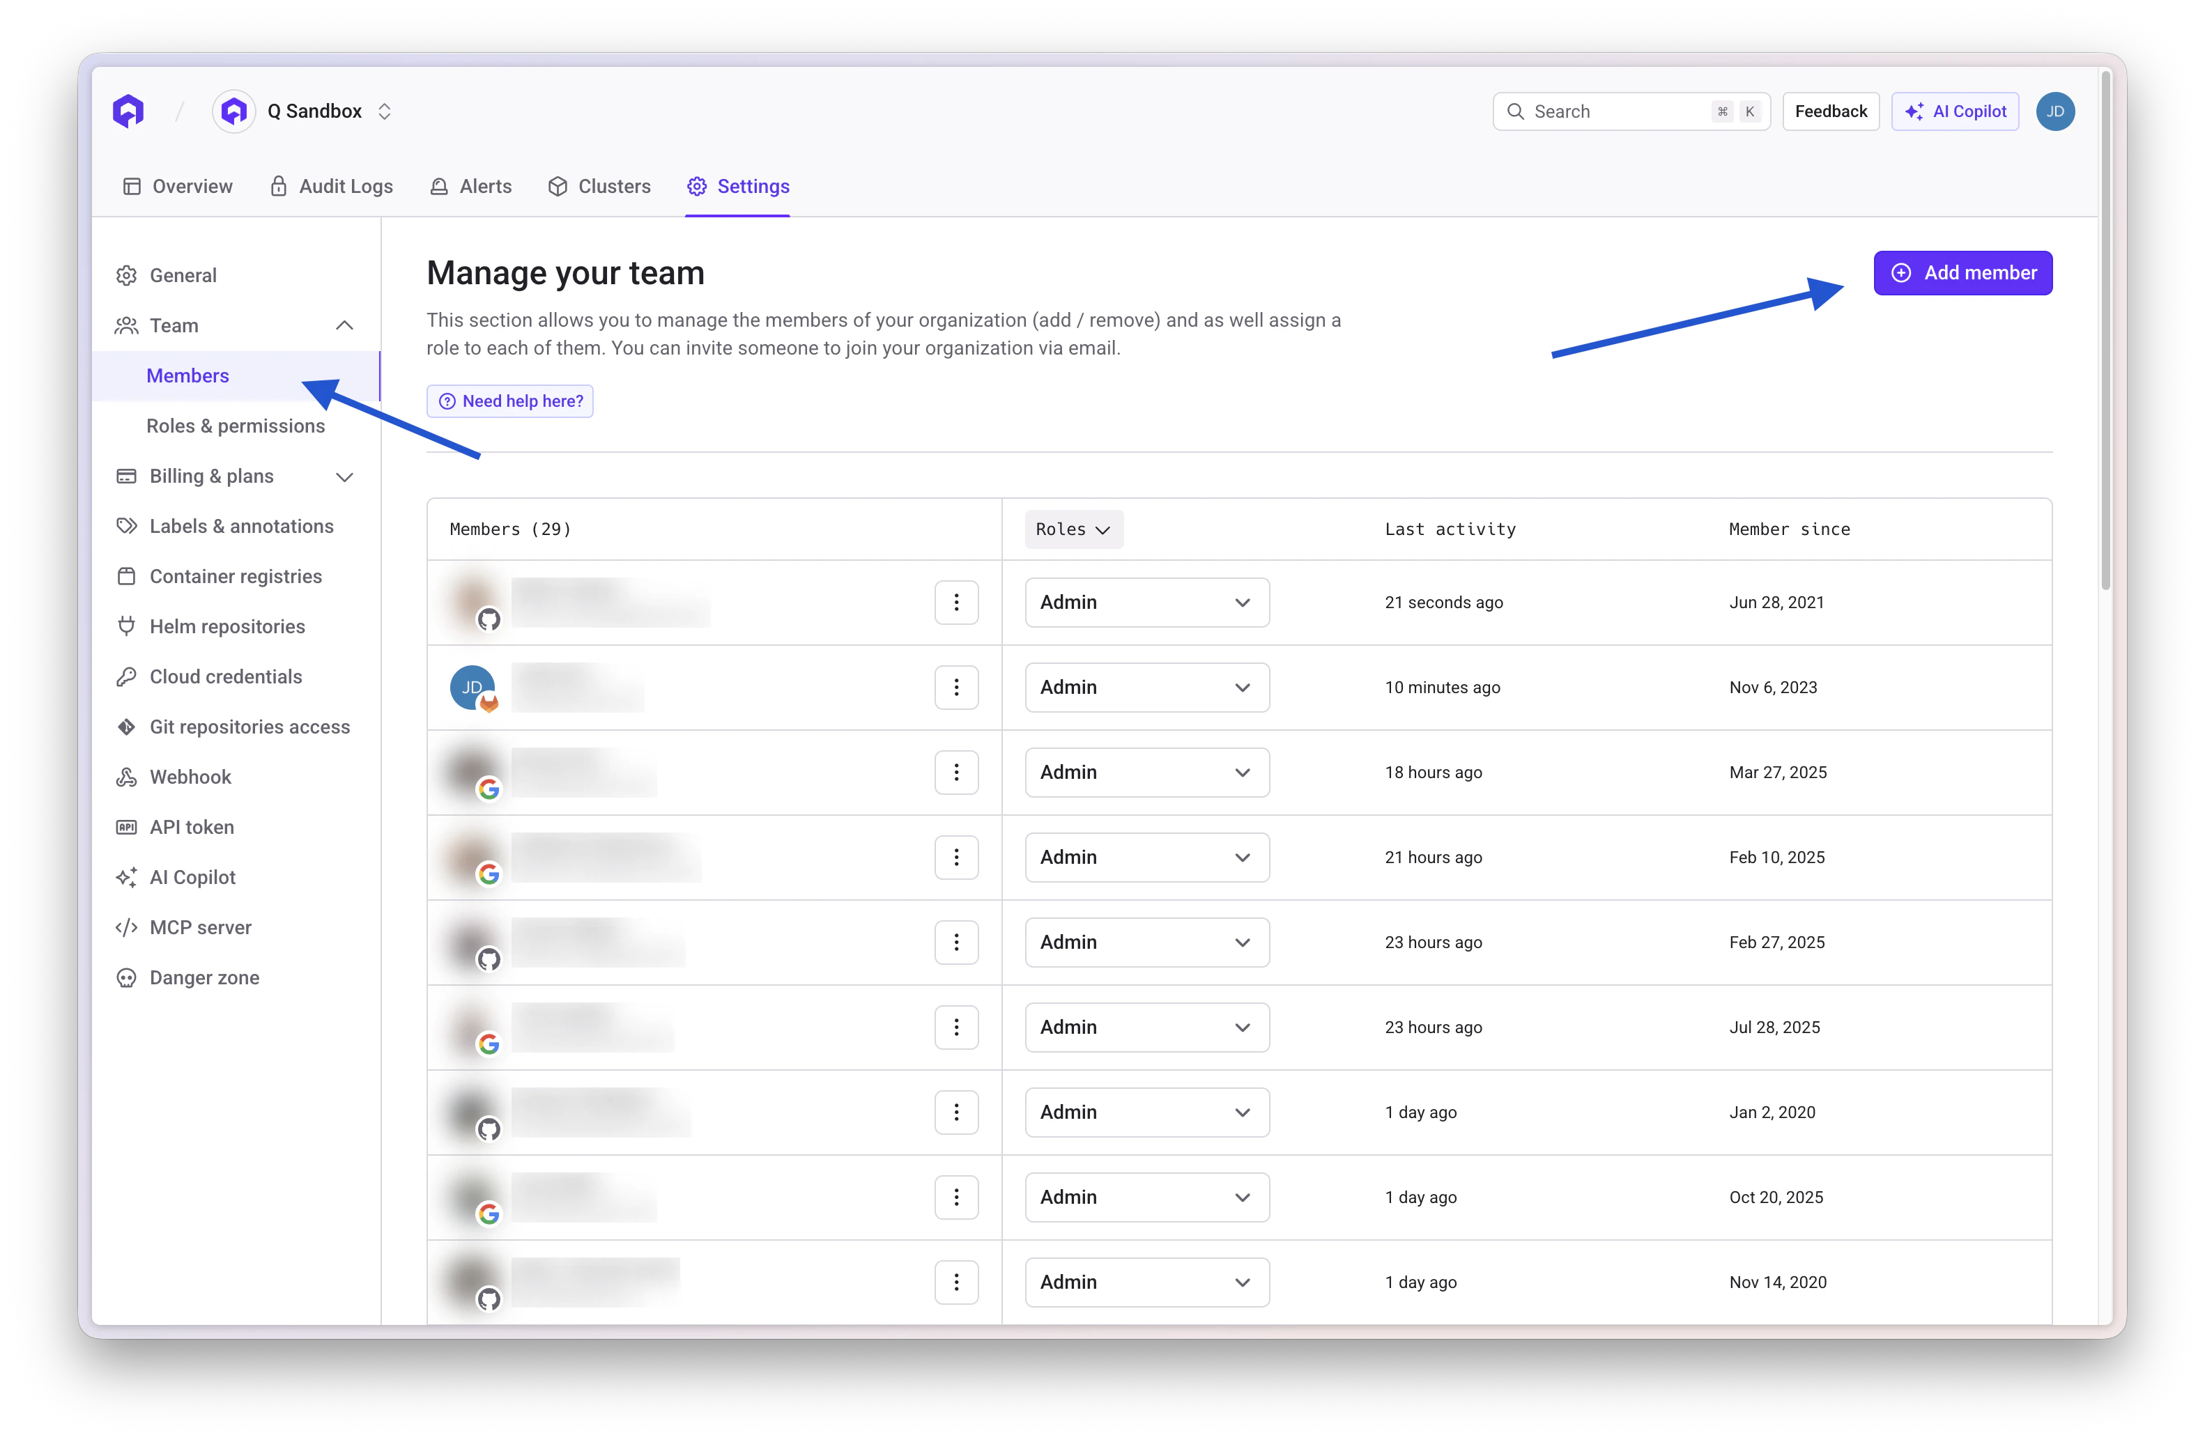Change role of member active 21 hours ago
Image resolution: width=2205 pixels, height=1442 pixels.
1147,857
